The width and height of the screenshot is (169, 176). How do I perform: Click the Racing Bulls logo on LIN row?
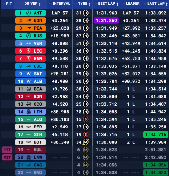pos(29,111)
